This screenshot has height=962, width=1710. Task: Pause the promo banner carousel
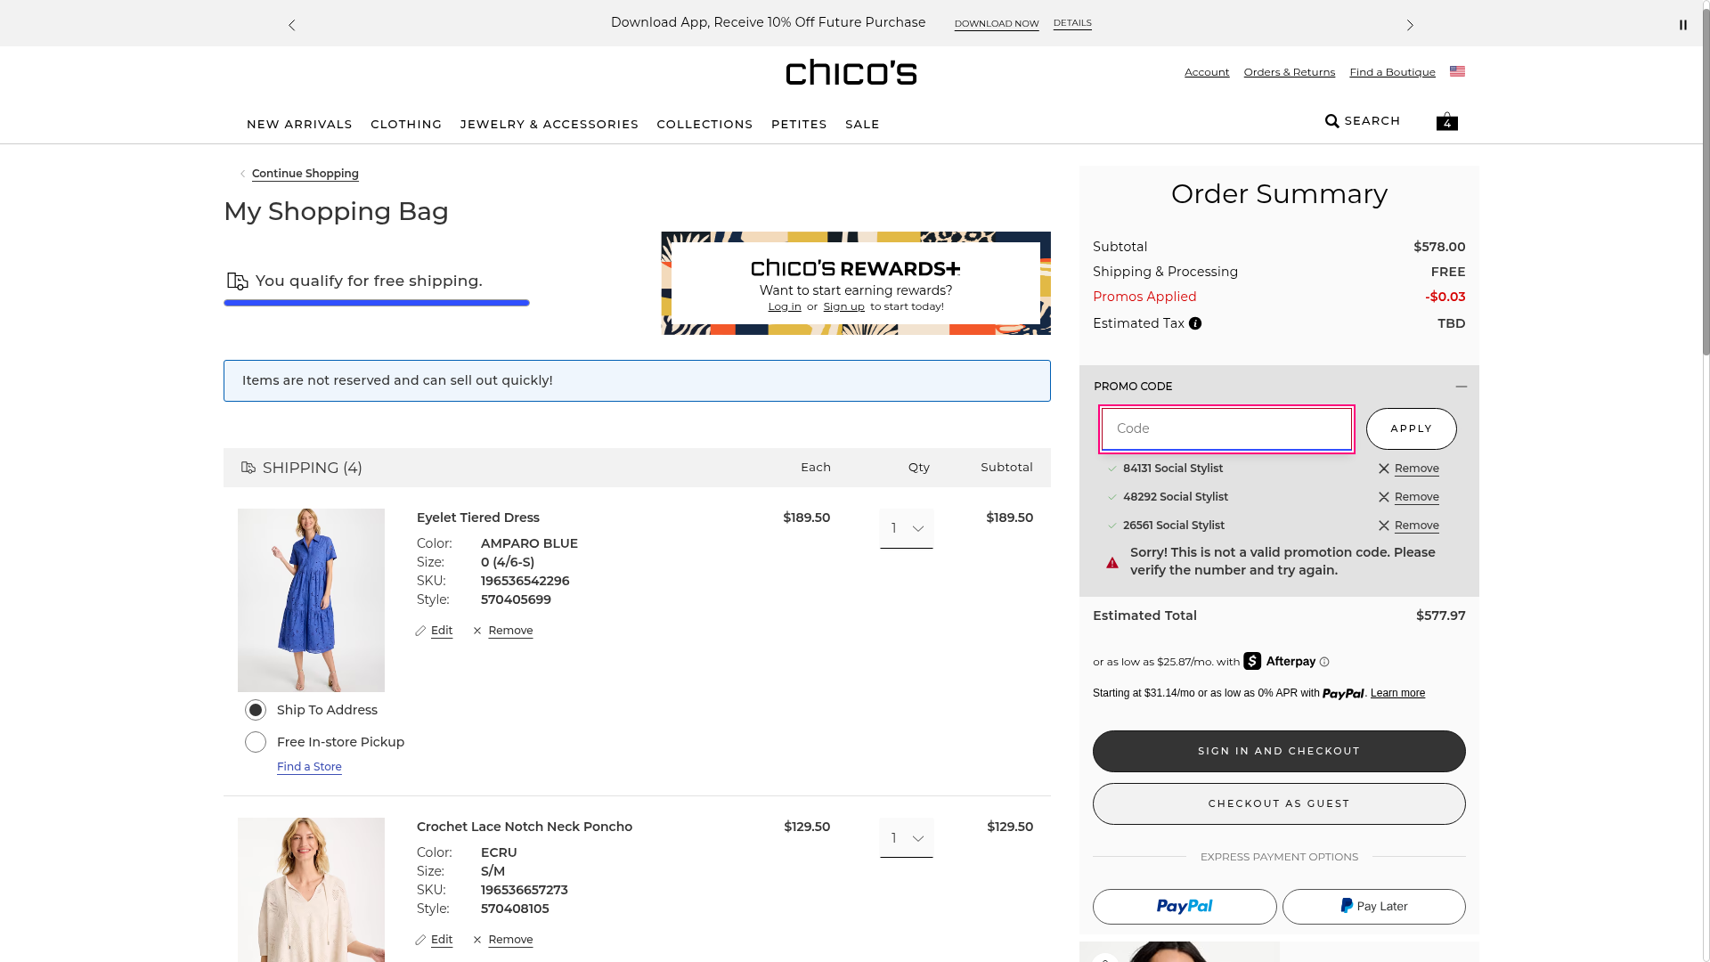[1682, 25]
